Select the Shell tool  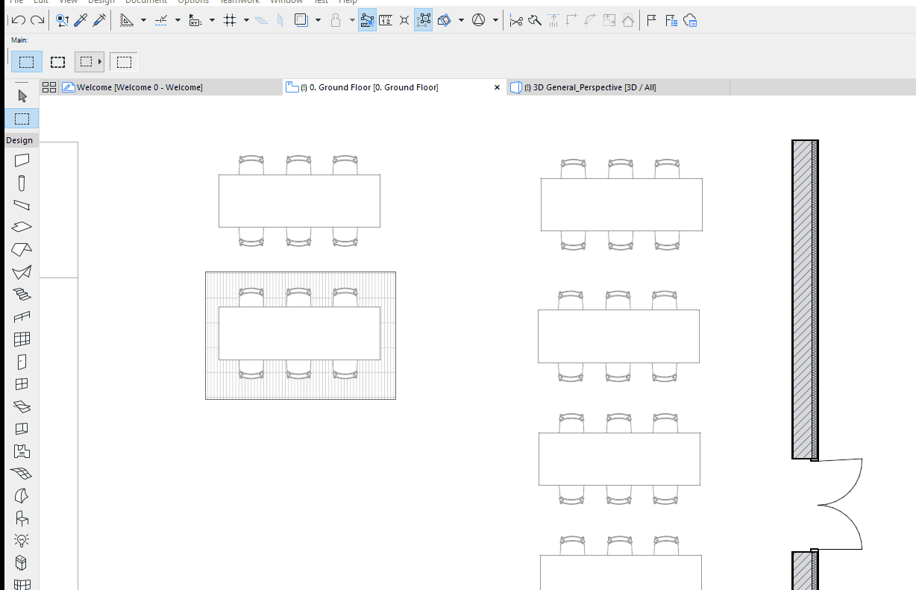click(x=22, y=272)
